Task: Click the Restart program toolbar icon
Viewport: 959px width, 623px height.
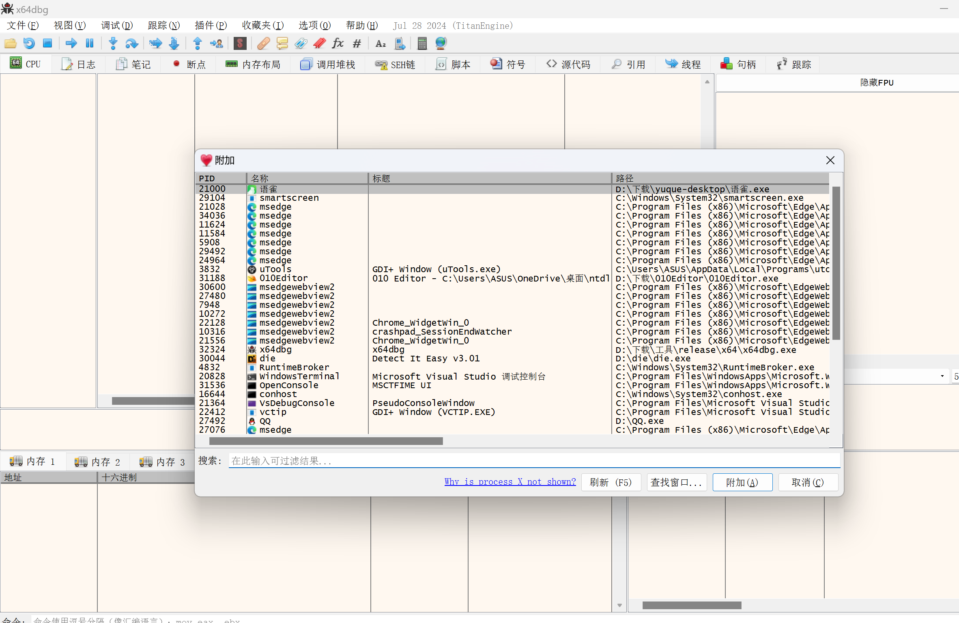Action: (29, 43)
